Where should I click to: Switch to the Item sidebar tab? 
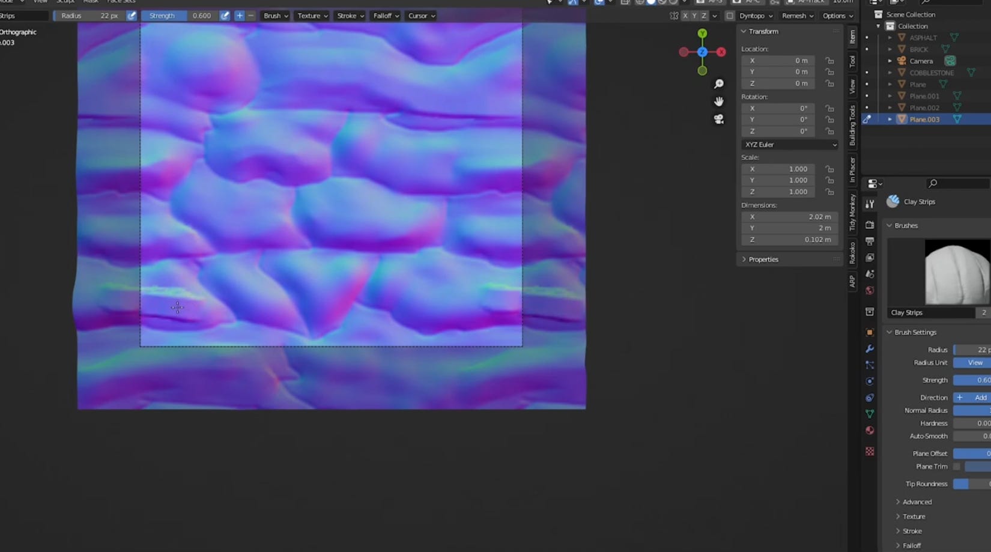pos(852,37)
